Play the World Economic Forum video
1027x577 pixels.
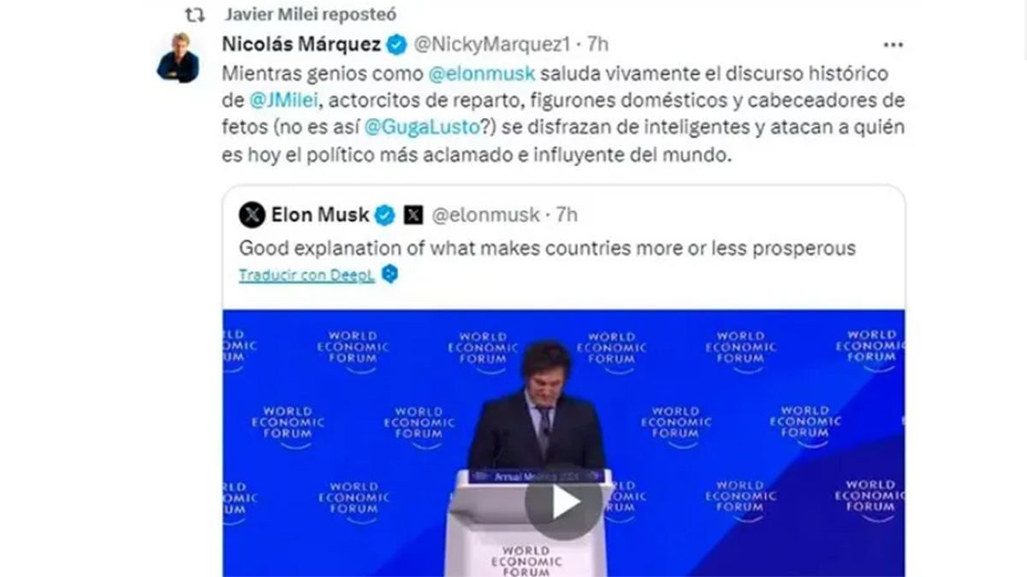[x=563, y=502]
